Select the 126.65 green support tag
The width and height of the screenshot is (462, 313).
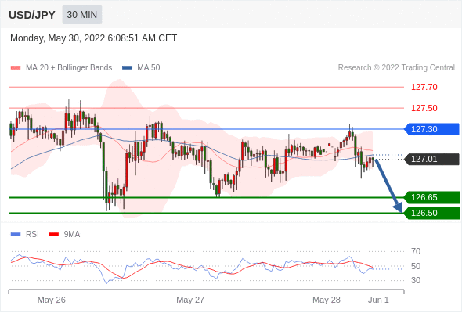coord(431,197)
